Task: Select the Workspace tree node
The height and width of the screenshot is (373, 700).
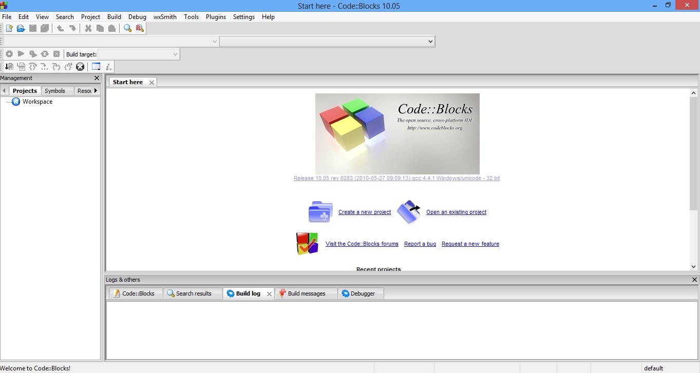Action: tap(37, 102)
